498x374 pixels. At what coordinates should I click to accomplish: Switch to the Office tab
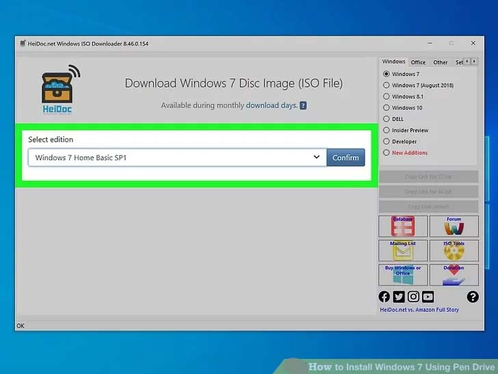418,62
